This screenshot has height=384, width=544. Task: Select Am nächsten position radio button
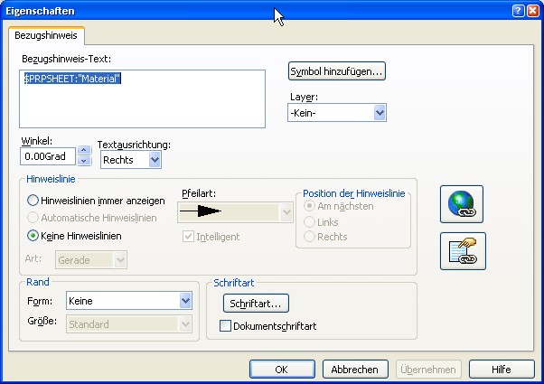pos(309,206)
